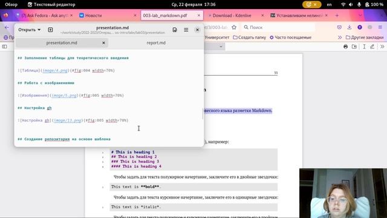
Task: Open the Текстовый редактор app menu
Action: 51,4
